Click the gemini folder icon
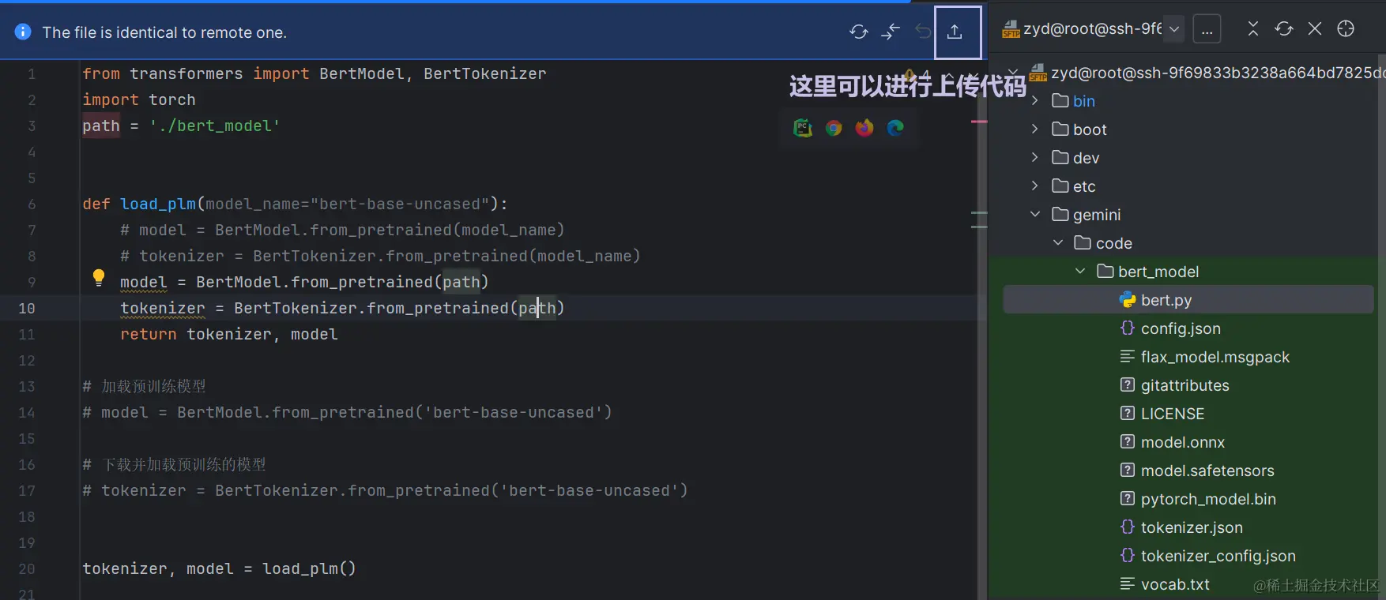 pos(1060,214)
